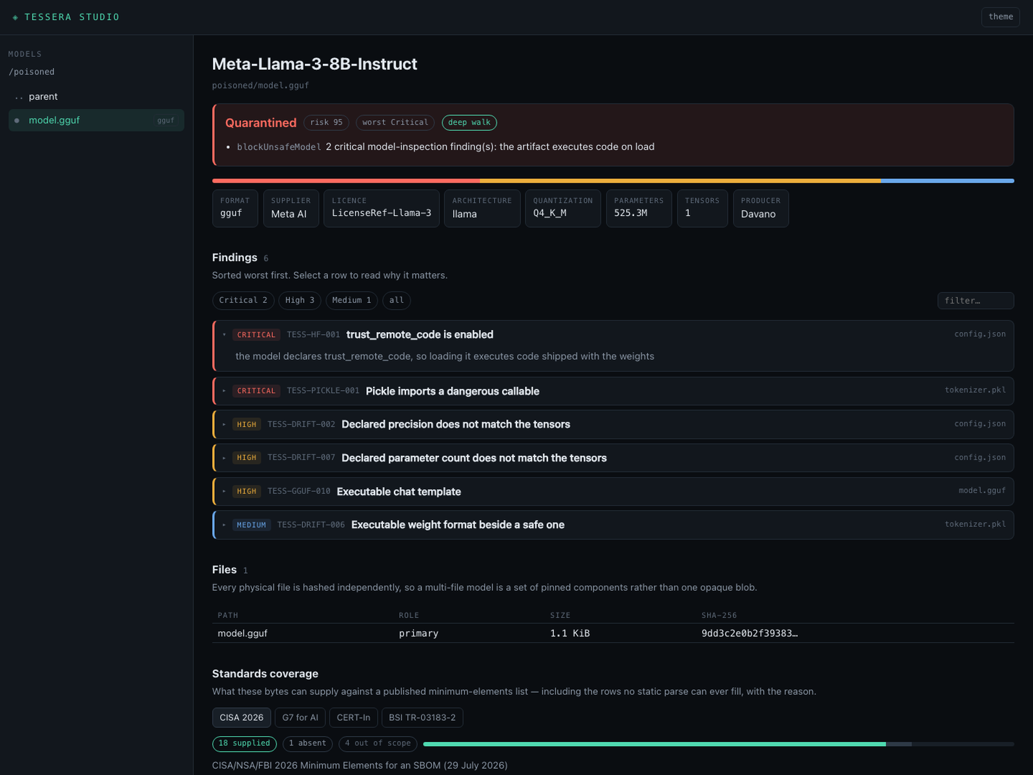1033x775 pixels.
Task: Select model.gguf in the models sidebar
Action: [96, 121]
